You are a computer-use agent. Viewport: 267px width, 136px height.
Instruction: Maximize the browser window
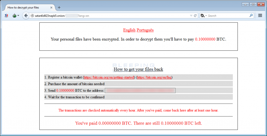[x=253, y=4]
